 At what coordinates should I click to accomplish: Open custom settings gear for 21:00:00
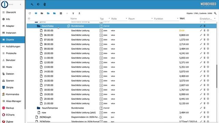tap(208, 103)
